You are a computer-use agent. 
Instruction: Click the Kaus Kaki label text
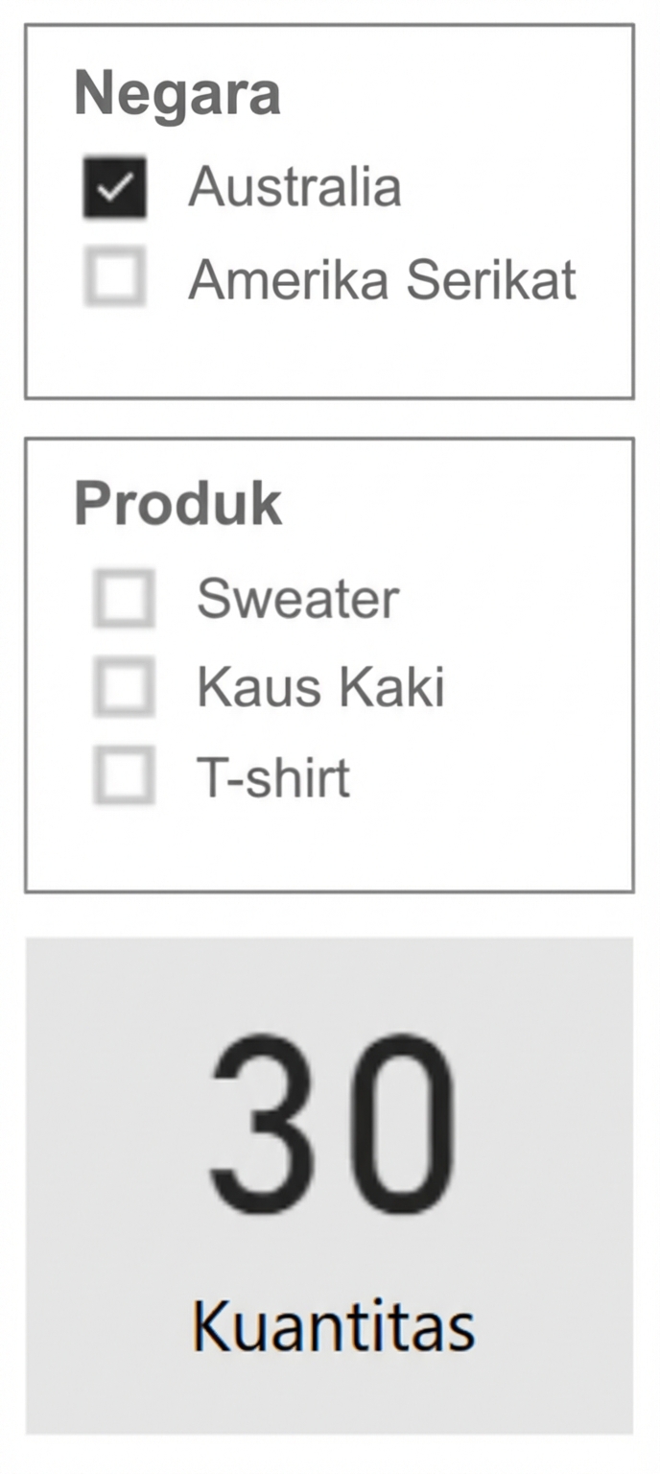tap(319, 687)
